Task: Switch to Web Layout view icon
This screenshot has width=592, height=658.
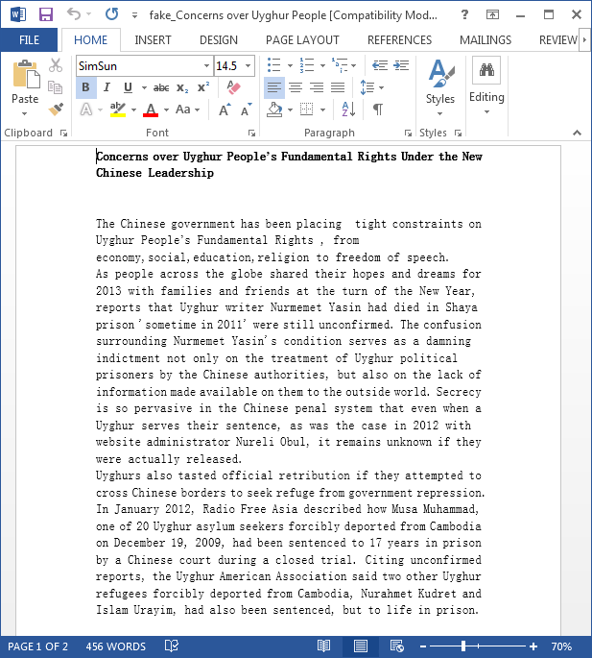Action: tap(396, 646)
